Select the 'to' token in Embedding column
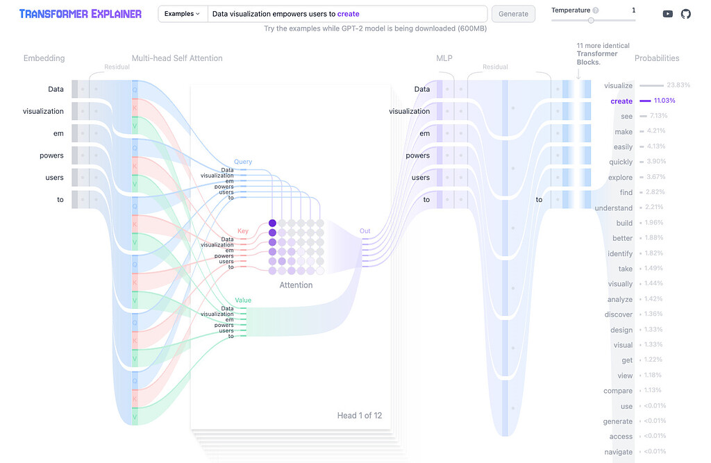Image resolution: width=711 pixels, height=463 pixels. click(x=60, y=199)
